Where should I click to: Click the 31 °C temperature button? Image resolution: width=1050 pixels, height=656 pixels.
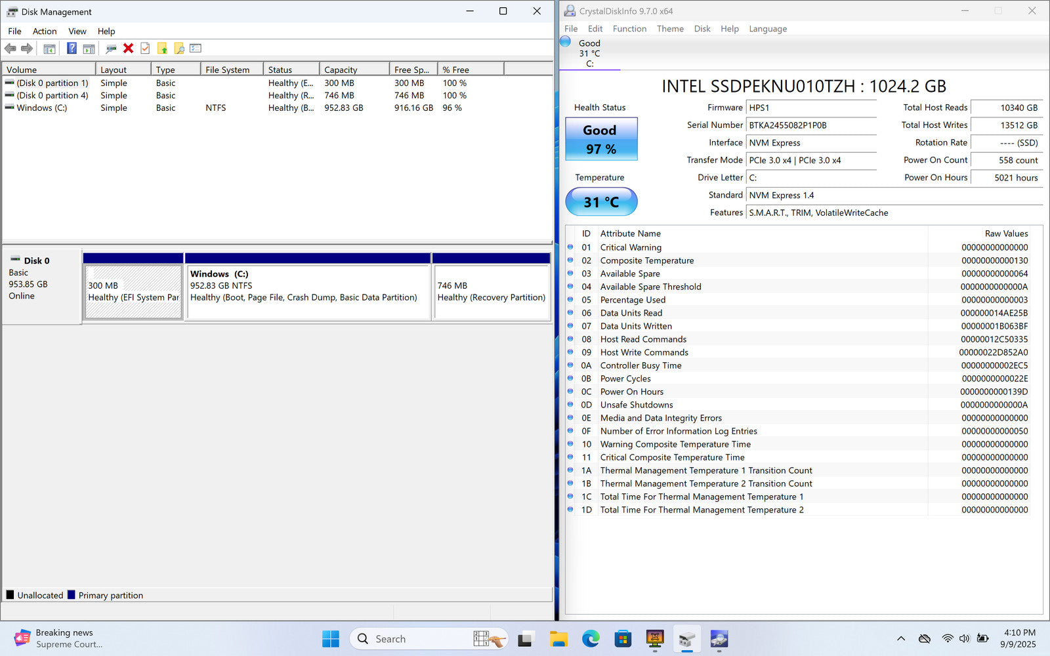tap(601, 202)
